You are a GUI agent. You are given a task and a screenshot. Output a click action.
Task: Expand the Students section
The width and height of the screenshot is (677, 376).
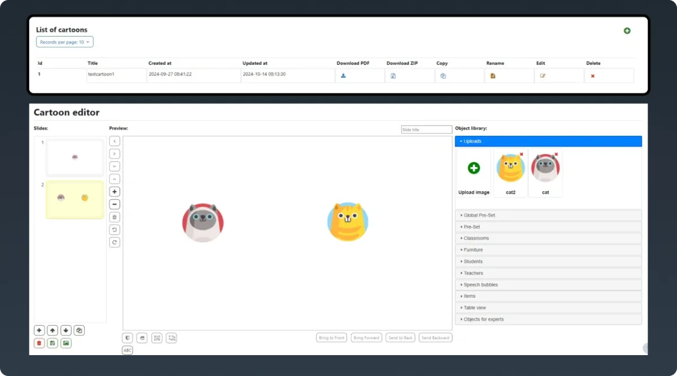(x=548, y=262)
